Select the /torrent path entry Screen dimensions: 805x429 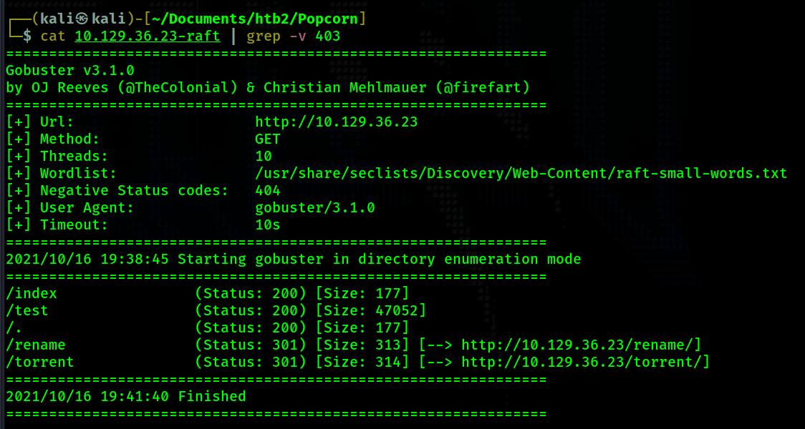(x=40, y=362)
